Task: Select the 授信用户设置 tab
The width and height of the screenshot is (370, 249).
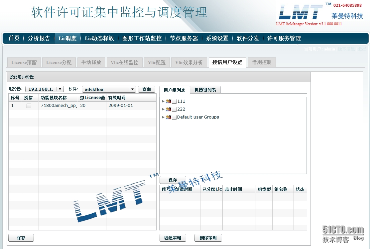Action: click(227, 62)
